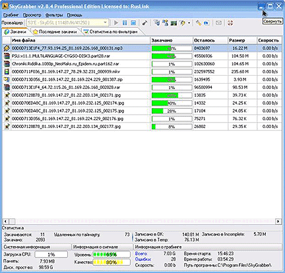Click size value 235.60 M

click(x=240, y=72)
